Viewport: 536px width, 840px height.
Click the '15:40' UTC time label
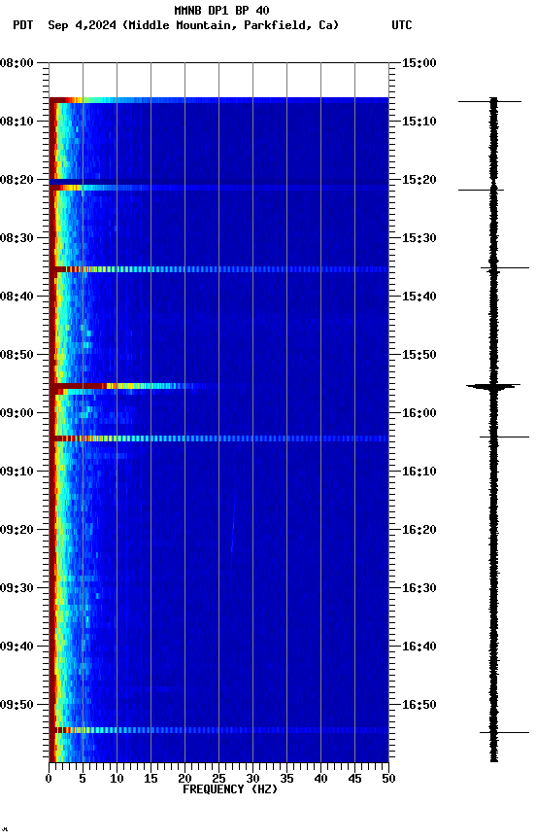(419, 297)
